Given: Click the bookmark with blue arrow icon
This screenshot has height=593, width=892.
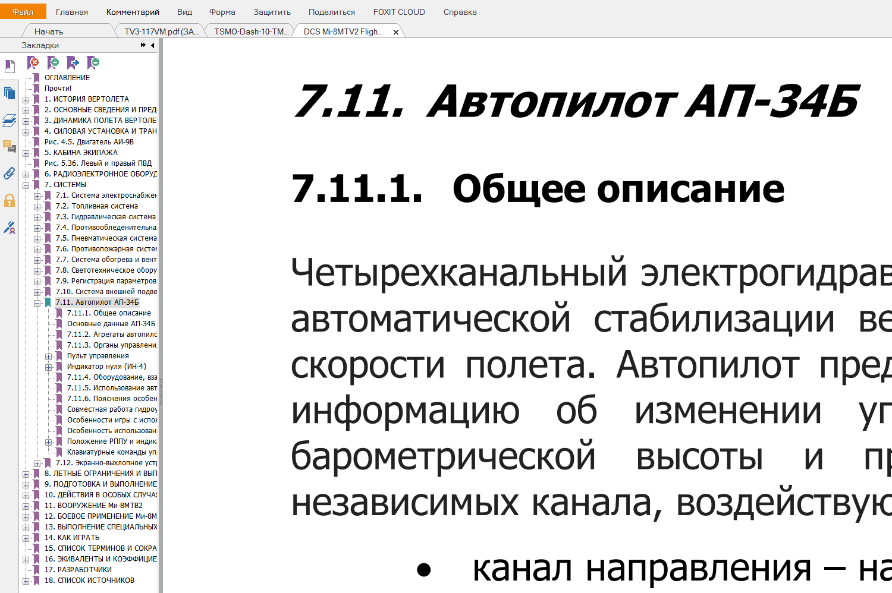Looking at the screenshot, I should click(73, 62).
